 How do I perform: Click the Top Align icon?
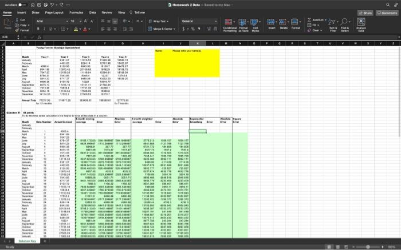click(x=103, y=21)
